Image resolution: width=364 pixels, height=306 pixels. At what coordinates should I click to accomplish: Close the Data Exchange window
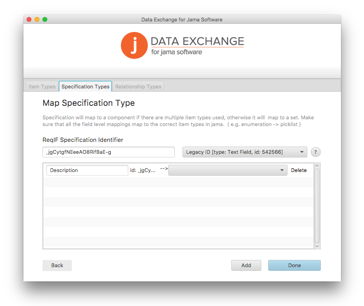tap(29, 19)
